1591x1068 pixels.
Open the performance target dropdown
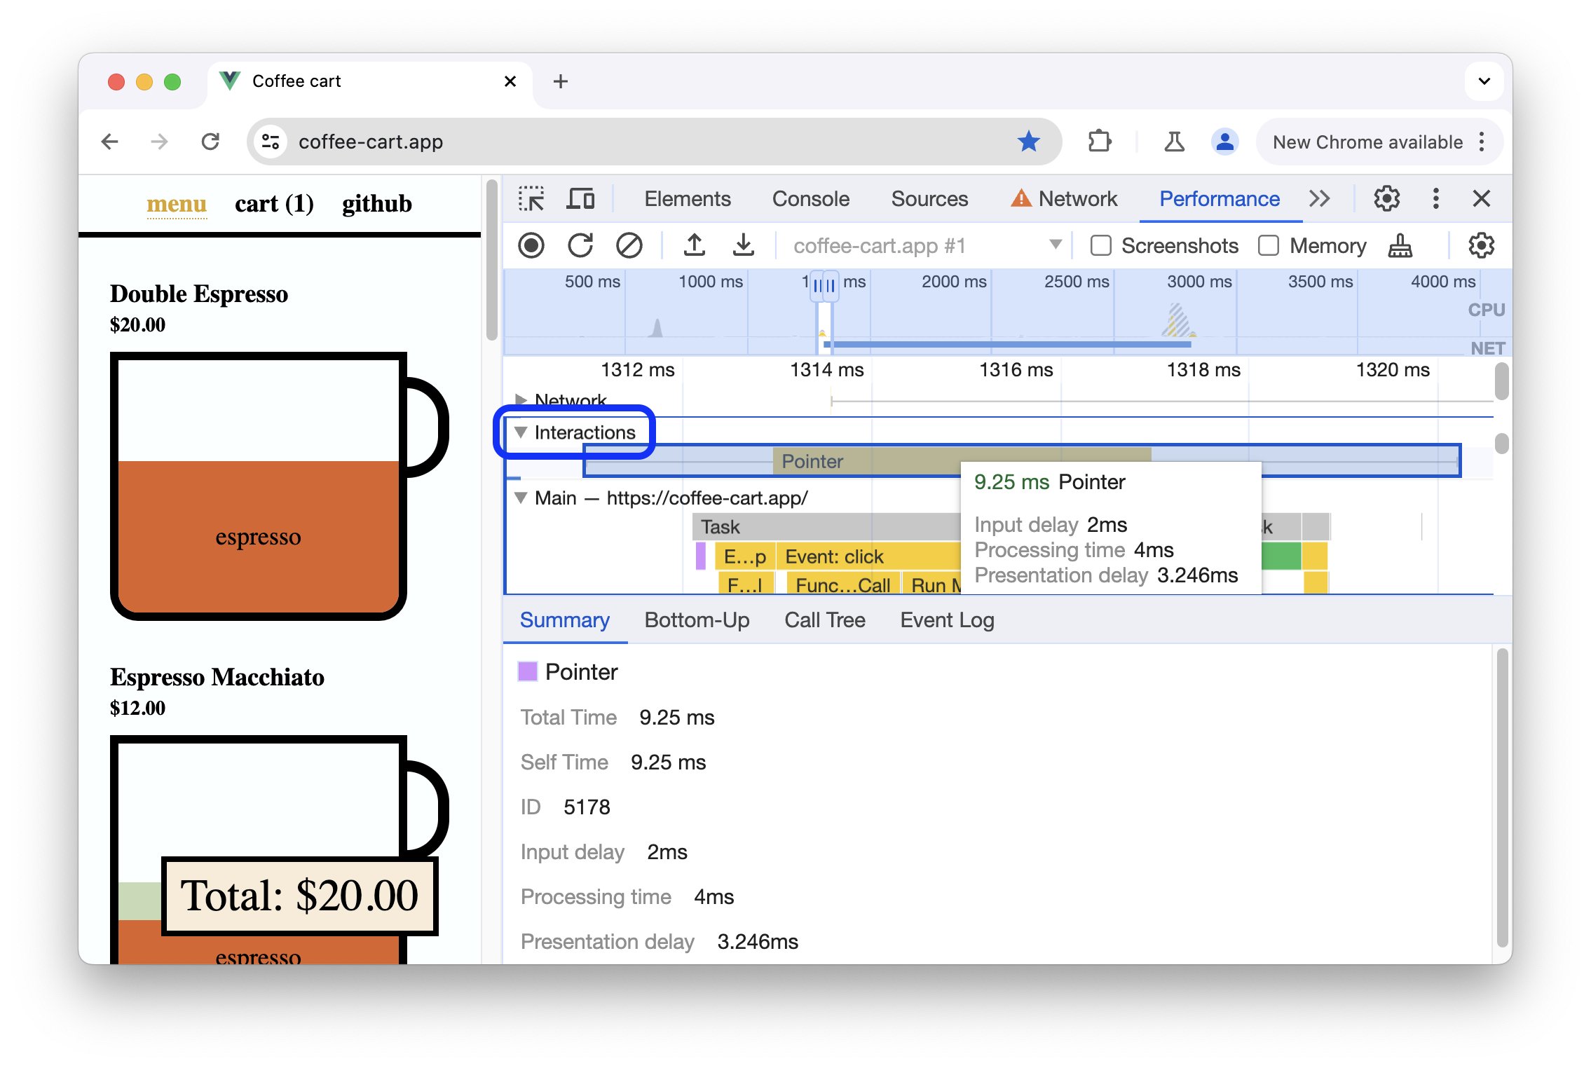pyautogui.click(x=1052, y=245)
